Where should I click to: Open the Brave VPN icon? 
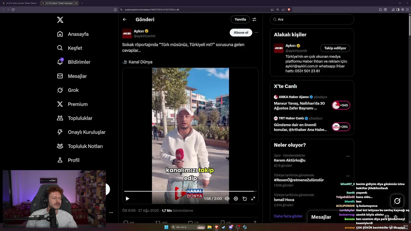(402, 10)
